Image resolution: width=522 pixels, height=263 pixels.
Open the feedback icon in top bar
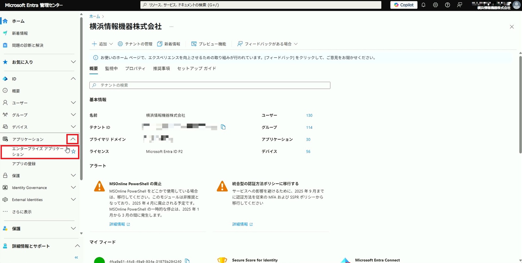459,5
